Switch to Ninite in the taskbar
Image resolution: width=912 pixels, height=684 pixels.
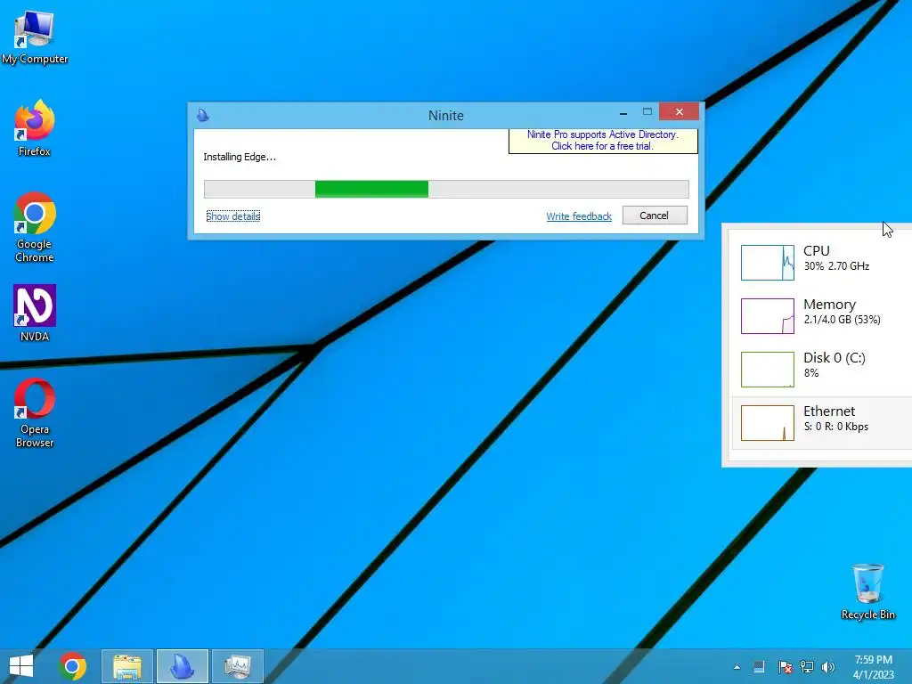[182, 666]
